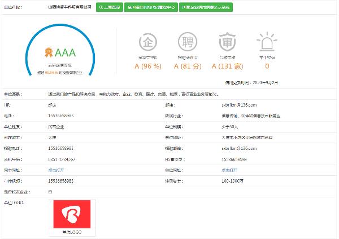Click the email address in 招聘邮箱 row
This screenshot has width=339, height=239.
pyautogui.click(x=239, y=148)
